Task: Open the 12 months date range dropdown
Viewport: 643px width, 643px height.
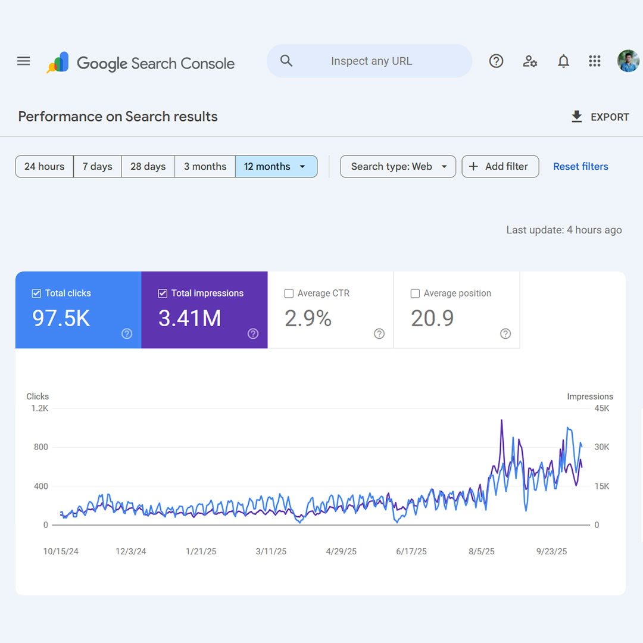Action: click(x=276, y=167)
